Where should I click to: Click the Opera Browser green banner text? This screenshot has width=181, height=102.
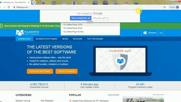32,26
